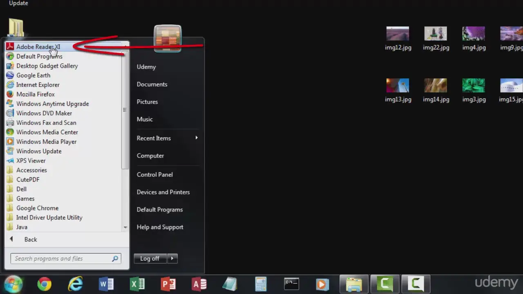Click the Windows Fax and Scan icon
523x294 pixels.
pos(10,122)
